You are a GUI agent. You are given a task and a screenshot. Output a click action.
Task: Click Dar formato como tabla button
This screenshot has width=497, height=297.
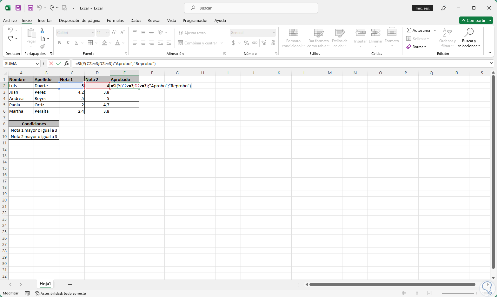(318, 38)
